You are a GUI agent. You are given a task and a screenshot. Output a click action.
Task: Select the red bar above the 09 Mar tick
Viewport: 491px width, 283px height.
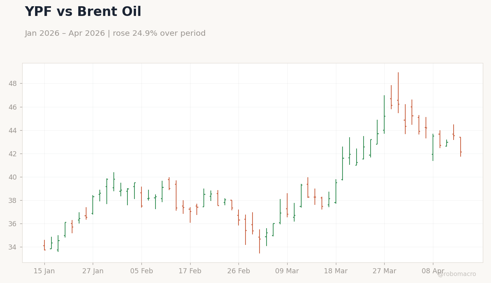coord(287,205)
